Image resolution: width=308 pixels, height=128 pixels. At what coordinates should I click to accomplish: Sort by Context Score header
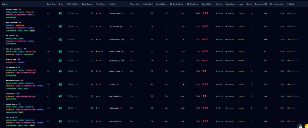pyautogui.click(x=162, y=4)
